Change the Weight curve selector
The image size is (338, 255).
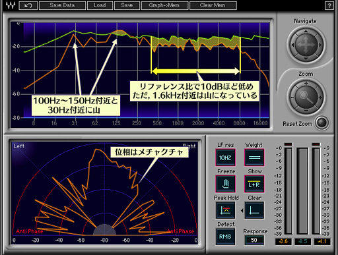[254, 157]
